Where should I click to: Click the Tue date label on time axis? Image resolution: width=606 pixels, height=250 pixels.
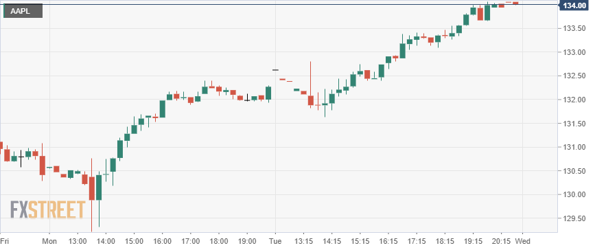pyautogui.click(x=275, y=242)
